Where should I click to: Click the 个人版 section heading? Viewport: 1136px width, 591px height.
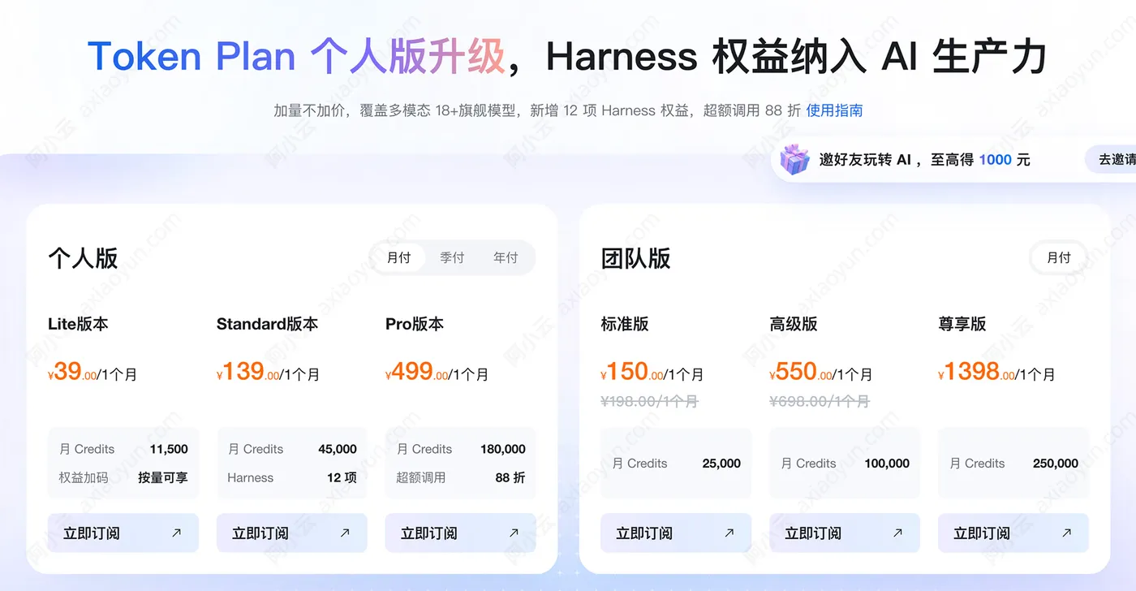coord(83,258)
